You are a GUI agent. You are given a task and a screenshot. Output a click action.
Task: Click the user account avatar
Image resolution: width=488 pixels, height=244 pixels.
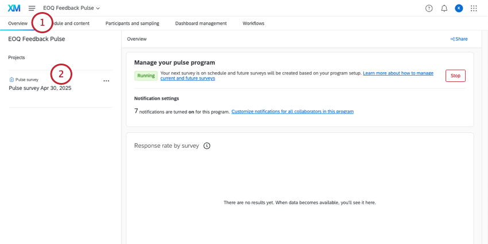click(459, 8)
